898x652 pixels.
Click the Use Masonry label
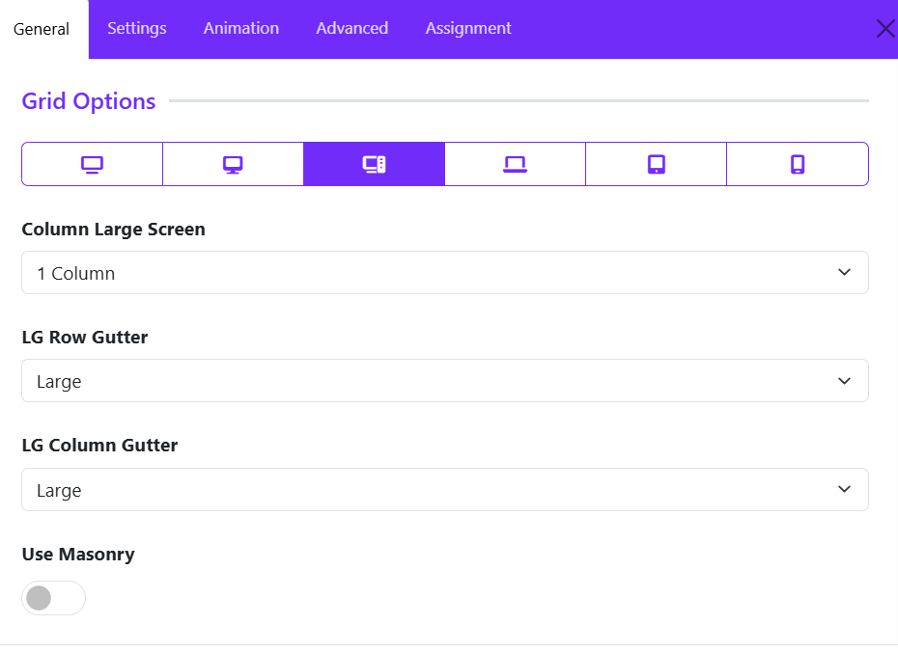click(78, 555)
